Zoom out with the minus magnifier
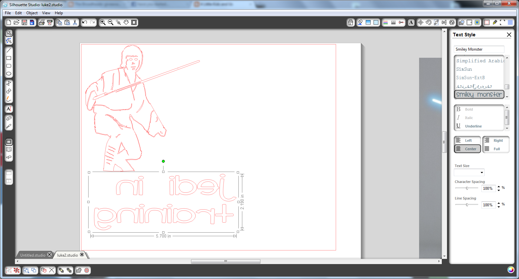Image resolution: width=519 pixels, height=279 pixels. pos(111,22)
